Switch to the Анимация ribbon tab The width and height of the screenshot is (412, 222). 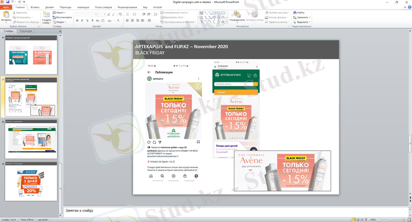point(83,7)
